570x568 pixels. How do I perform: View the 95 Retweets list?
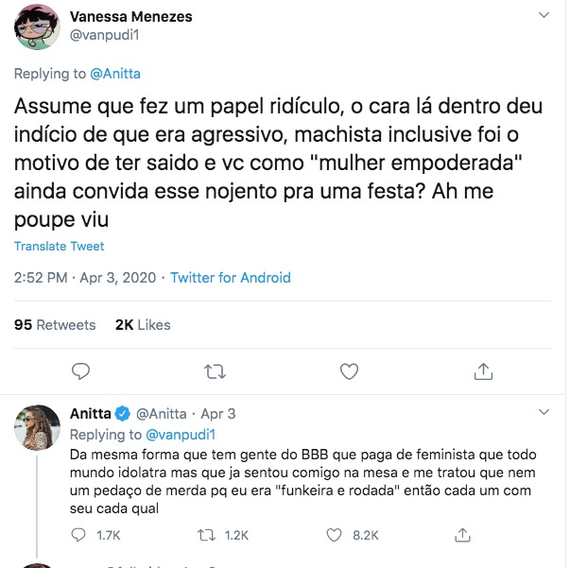coord(55,324)
